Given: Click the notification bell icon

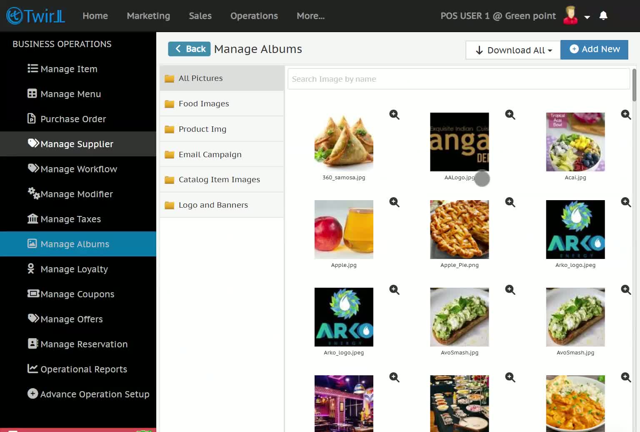Looking at the screenshot, I should [603, 16].
